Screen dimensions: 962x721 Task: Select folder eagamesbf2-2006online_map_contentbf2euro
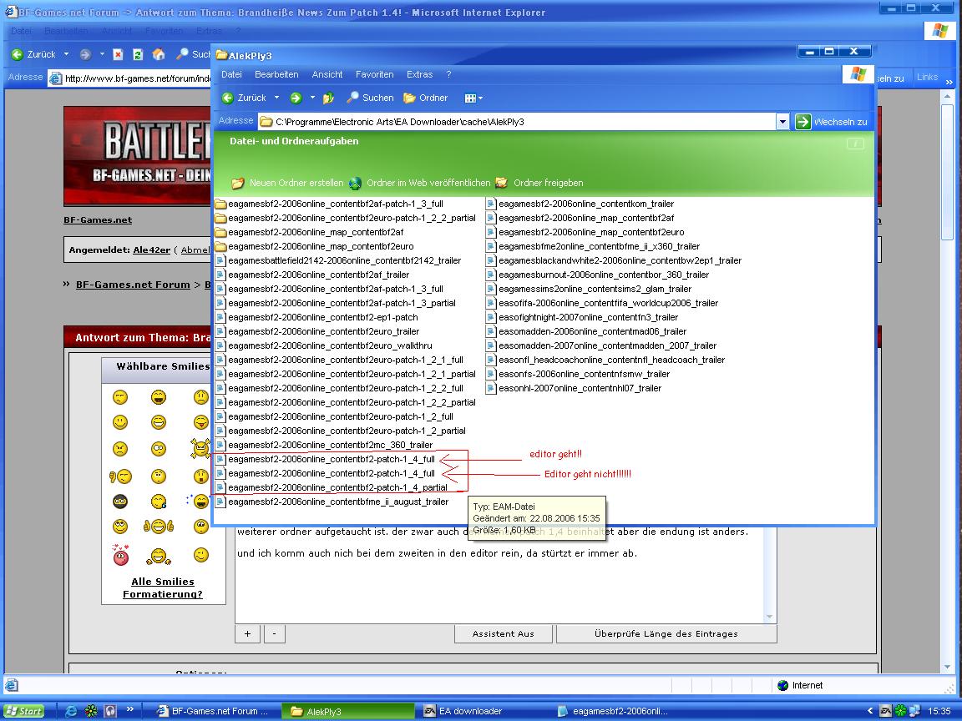click(314, 246)
